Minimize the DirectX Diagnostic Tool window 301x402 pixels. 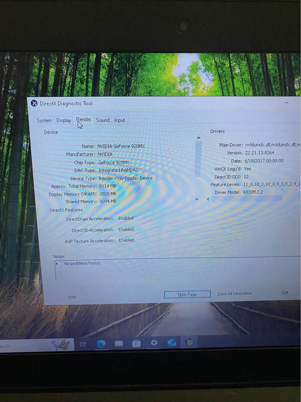pyautogui.click(x=287, y=103)
